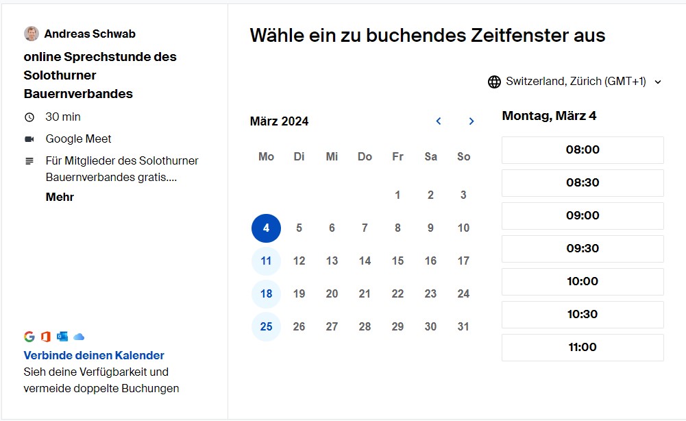The image size is (686, 421).
Task: Click the Office 365 calendar icon
Action: 46,337
